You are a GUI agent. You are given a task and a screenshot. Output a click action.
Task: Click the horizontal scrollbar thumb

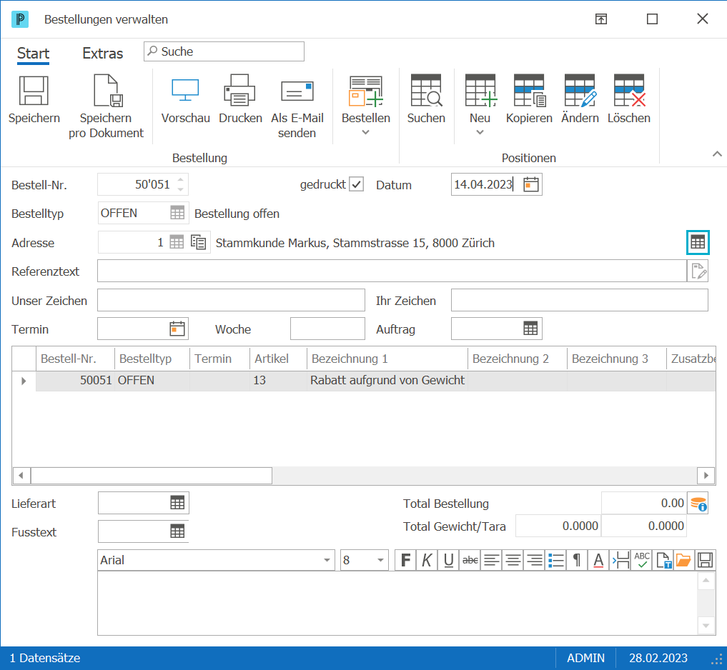(x=151, y=476)
